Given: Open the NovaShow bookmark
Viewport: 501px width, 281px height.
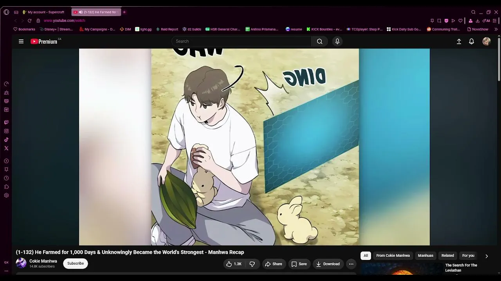Looking at the screenshot, I should [478, 29].
